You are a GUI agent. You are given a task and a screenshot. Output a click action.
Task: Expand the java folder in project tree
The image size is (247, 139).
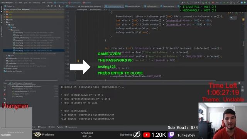[x=9, y=27]
